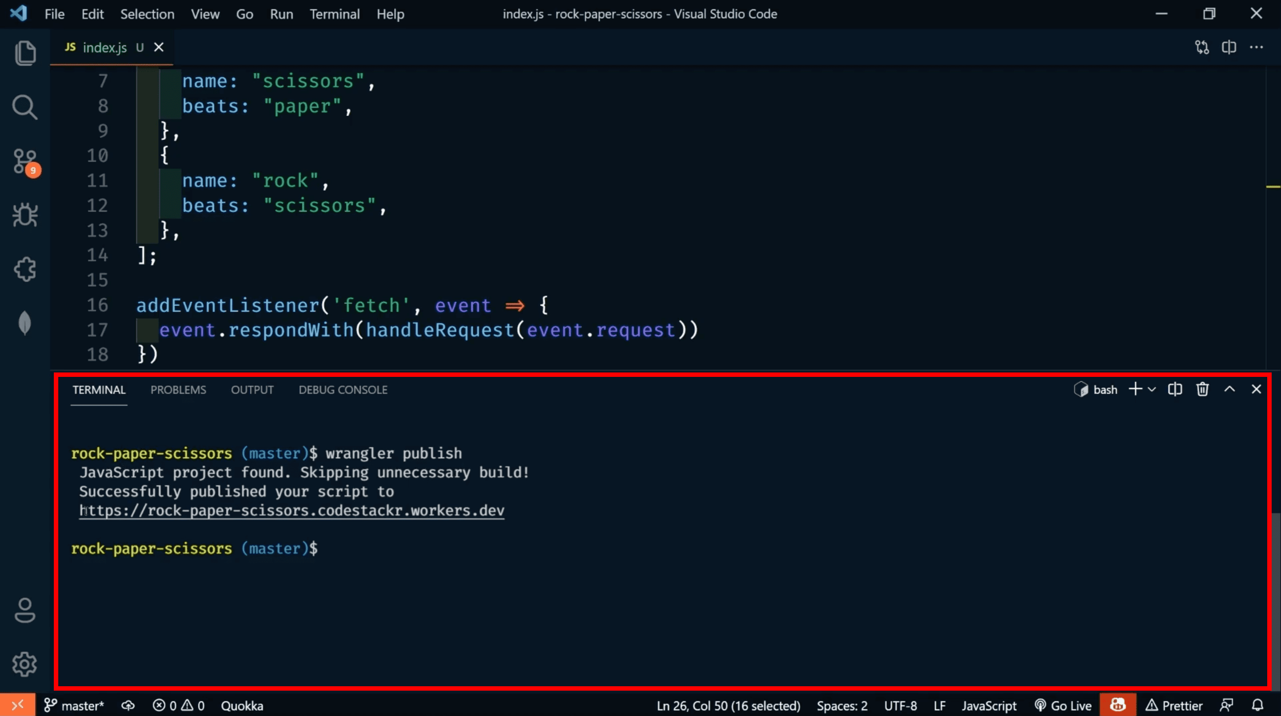Open changes compare icon in editor toolbar
This screenshot has height=716, width=1281.
(1202, 47)
